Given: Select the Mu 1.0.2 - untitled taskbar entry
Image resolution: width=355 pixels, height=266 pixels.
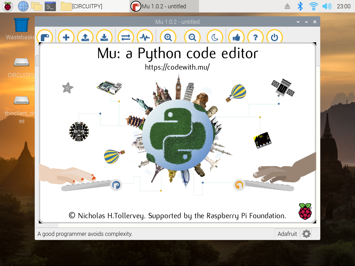Looking at the screenshot, I should (164, 6).
